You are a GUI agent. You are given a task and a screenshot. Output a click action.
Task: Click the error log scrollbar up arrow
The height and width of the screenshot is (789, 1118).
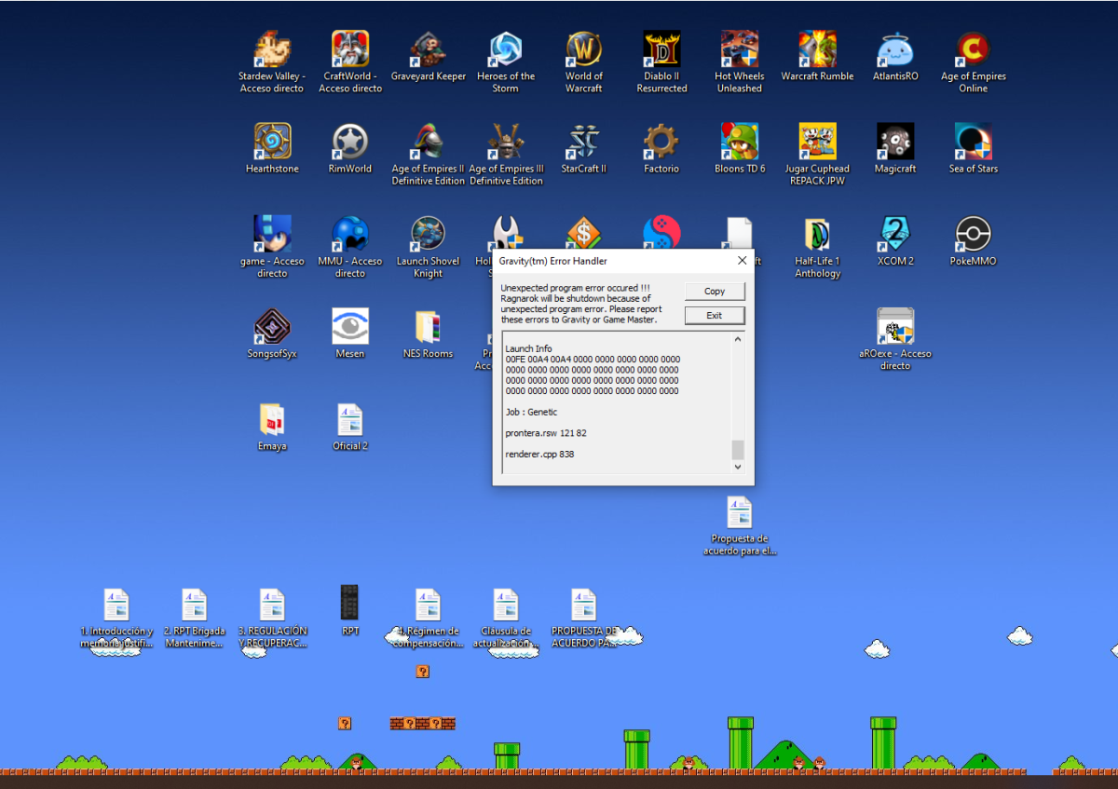pos(738,340)
